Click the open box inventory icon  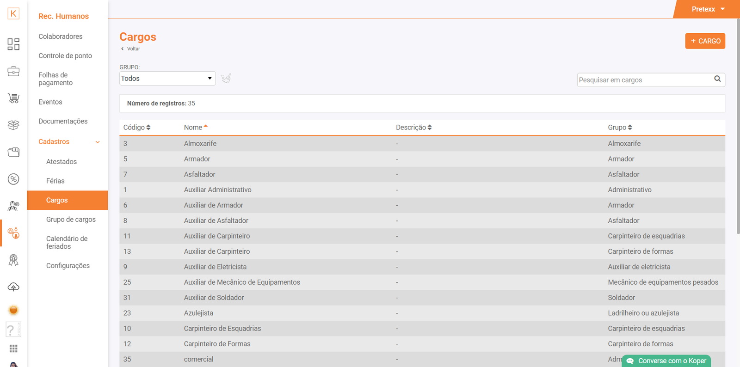pyautogui.click(x=13, y=125)
